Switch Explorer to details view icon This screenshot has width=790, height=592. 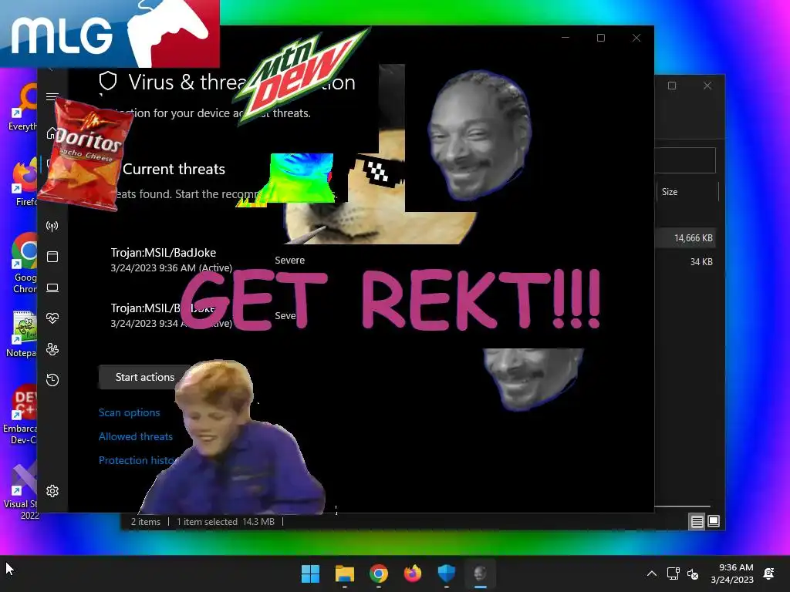tap(697, 522)
